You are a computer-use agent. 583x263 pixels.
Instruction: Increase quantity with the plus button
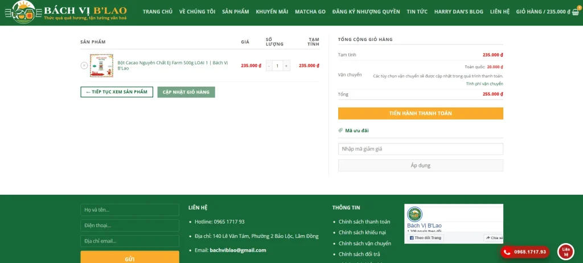click(286, 65)
